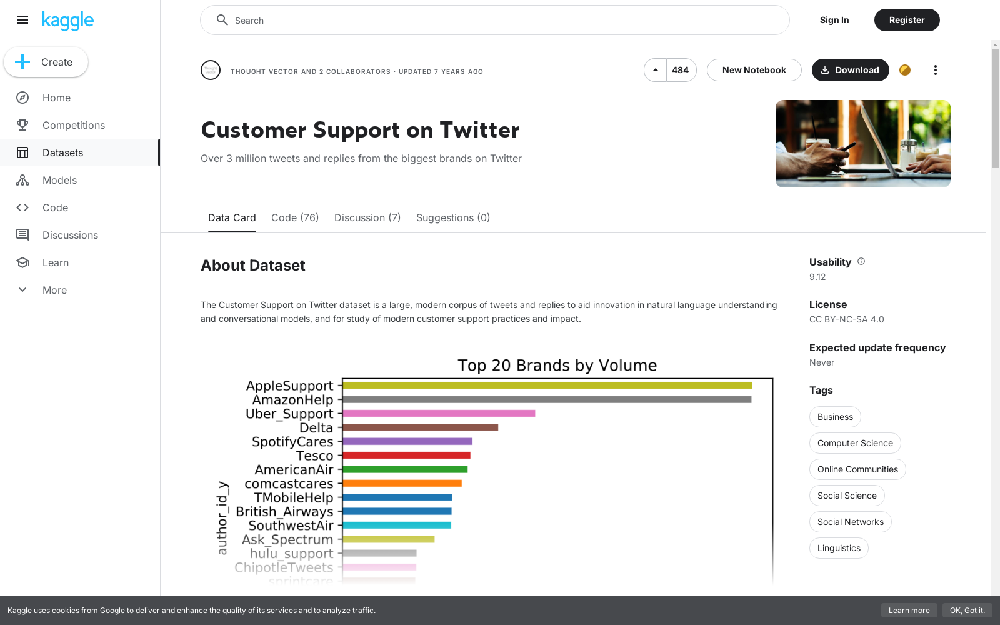
Task: Open the Discussion (7) tab
Action: [x=367, y=217]
